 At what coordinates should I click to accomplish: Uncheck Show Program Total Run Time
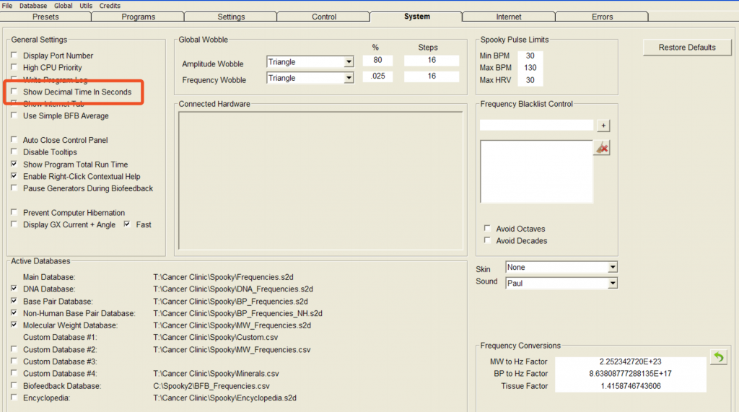(15, 165)
